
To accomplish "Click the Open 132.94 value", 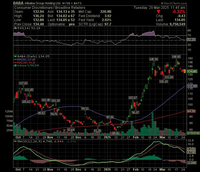I will pyautogui.click(x=38, y=12).
